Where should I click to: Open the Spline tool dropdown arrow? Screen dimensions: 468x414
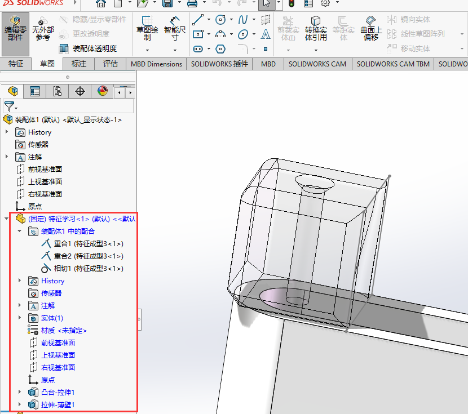[254, 20]
